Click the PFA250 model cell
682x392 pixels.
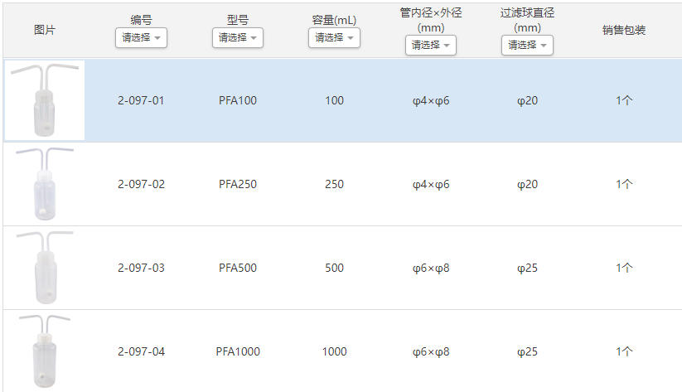(x=238, y=184)
